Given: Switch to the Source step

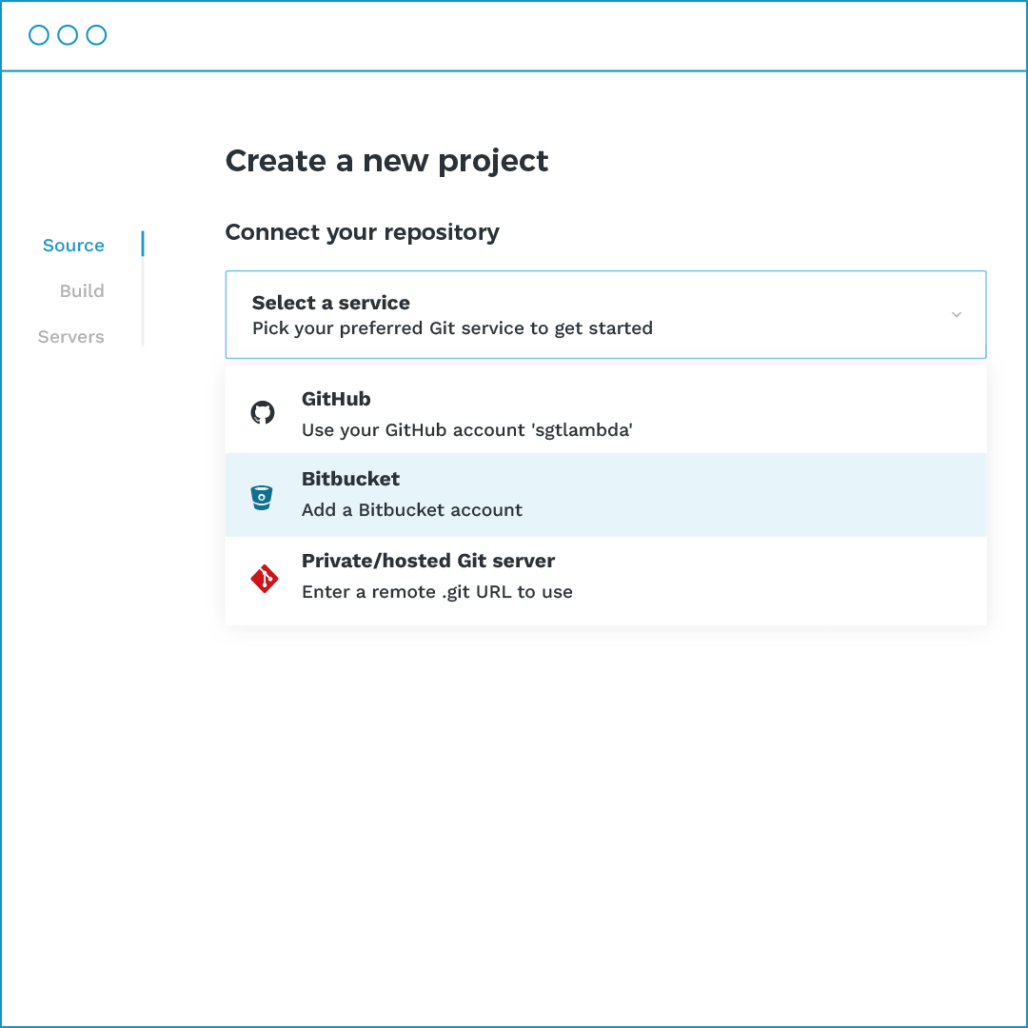Looking at the screenshot, I should (73, 246).
